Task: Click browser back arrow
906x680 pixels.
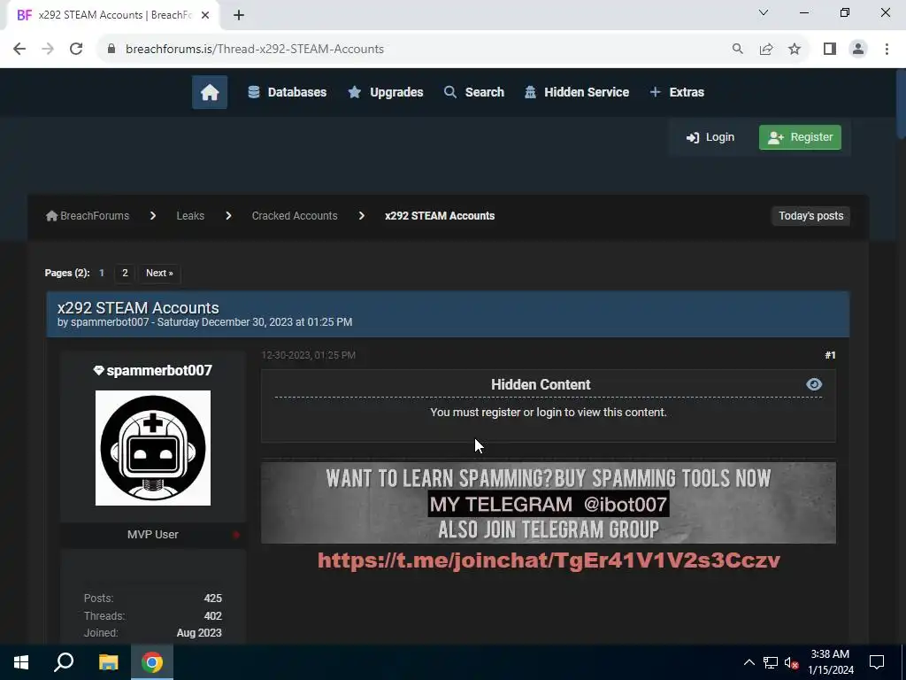Action: [19, 49]
